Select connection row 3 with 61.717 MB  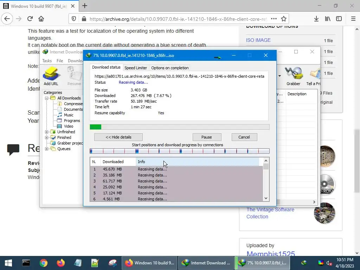[176, 181]
